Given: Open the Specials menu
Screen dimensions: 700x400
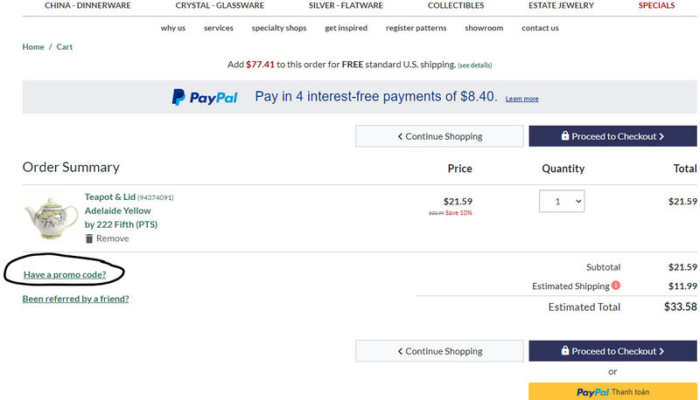Looking at the screenshot, I should (656, 5).
